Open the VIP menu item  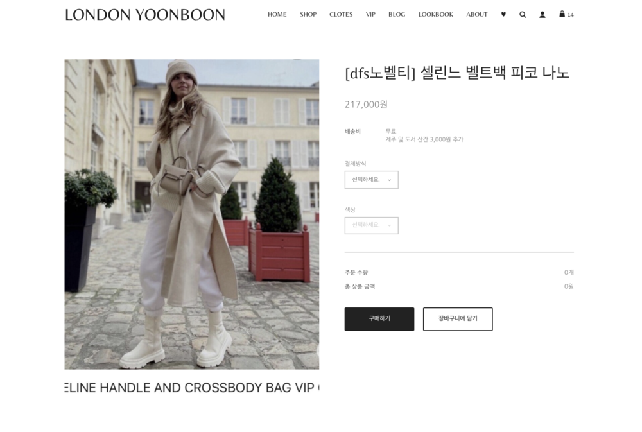pos(370,14)
